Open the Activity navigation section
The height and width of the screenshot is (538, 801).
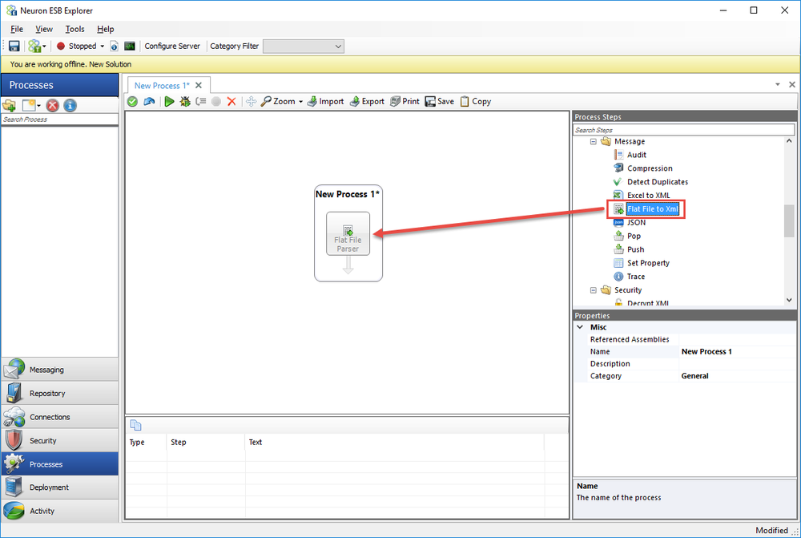pos(60,511)
